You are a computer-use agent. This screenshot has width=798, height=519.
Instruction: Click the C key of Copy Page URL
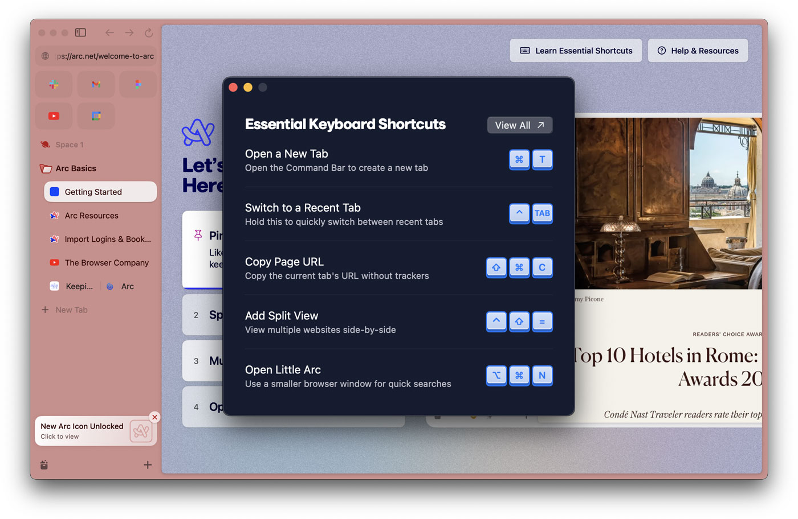pyautogui.click(x=542, y=267)
